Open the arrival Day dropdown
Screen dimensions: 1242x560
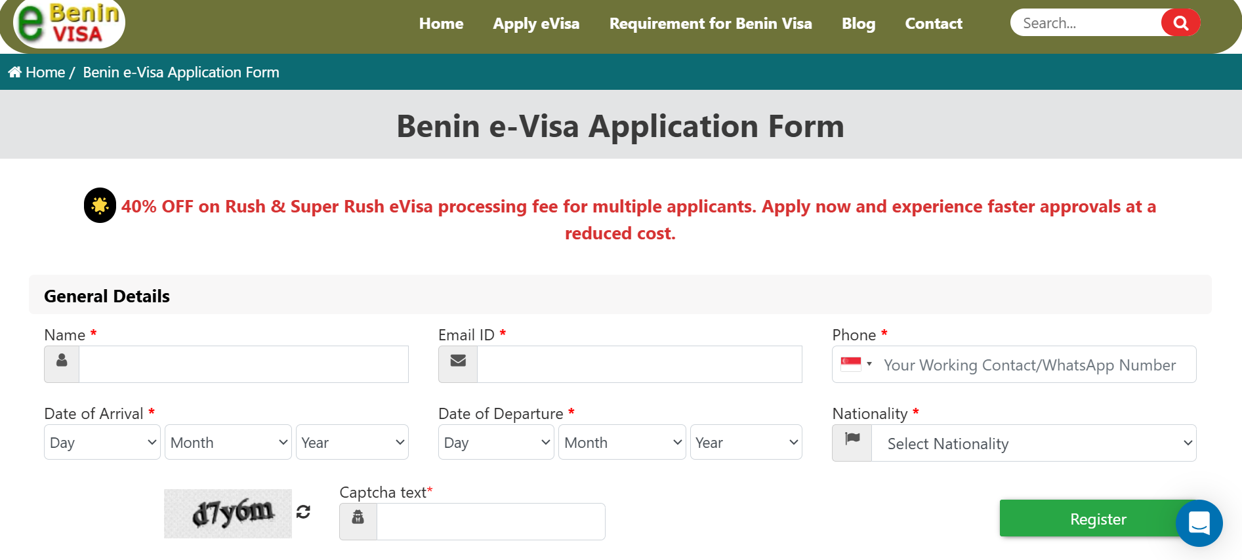[x=102, y=443]
